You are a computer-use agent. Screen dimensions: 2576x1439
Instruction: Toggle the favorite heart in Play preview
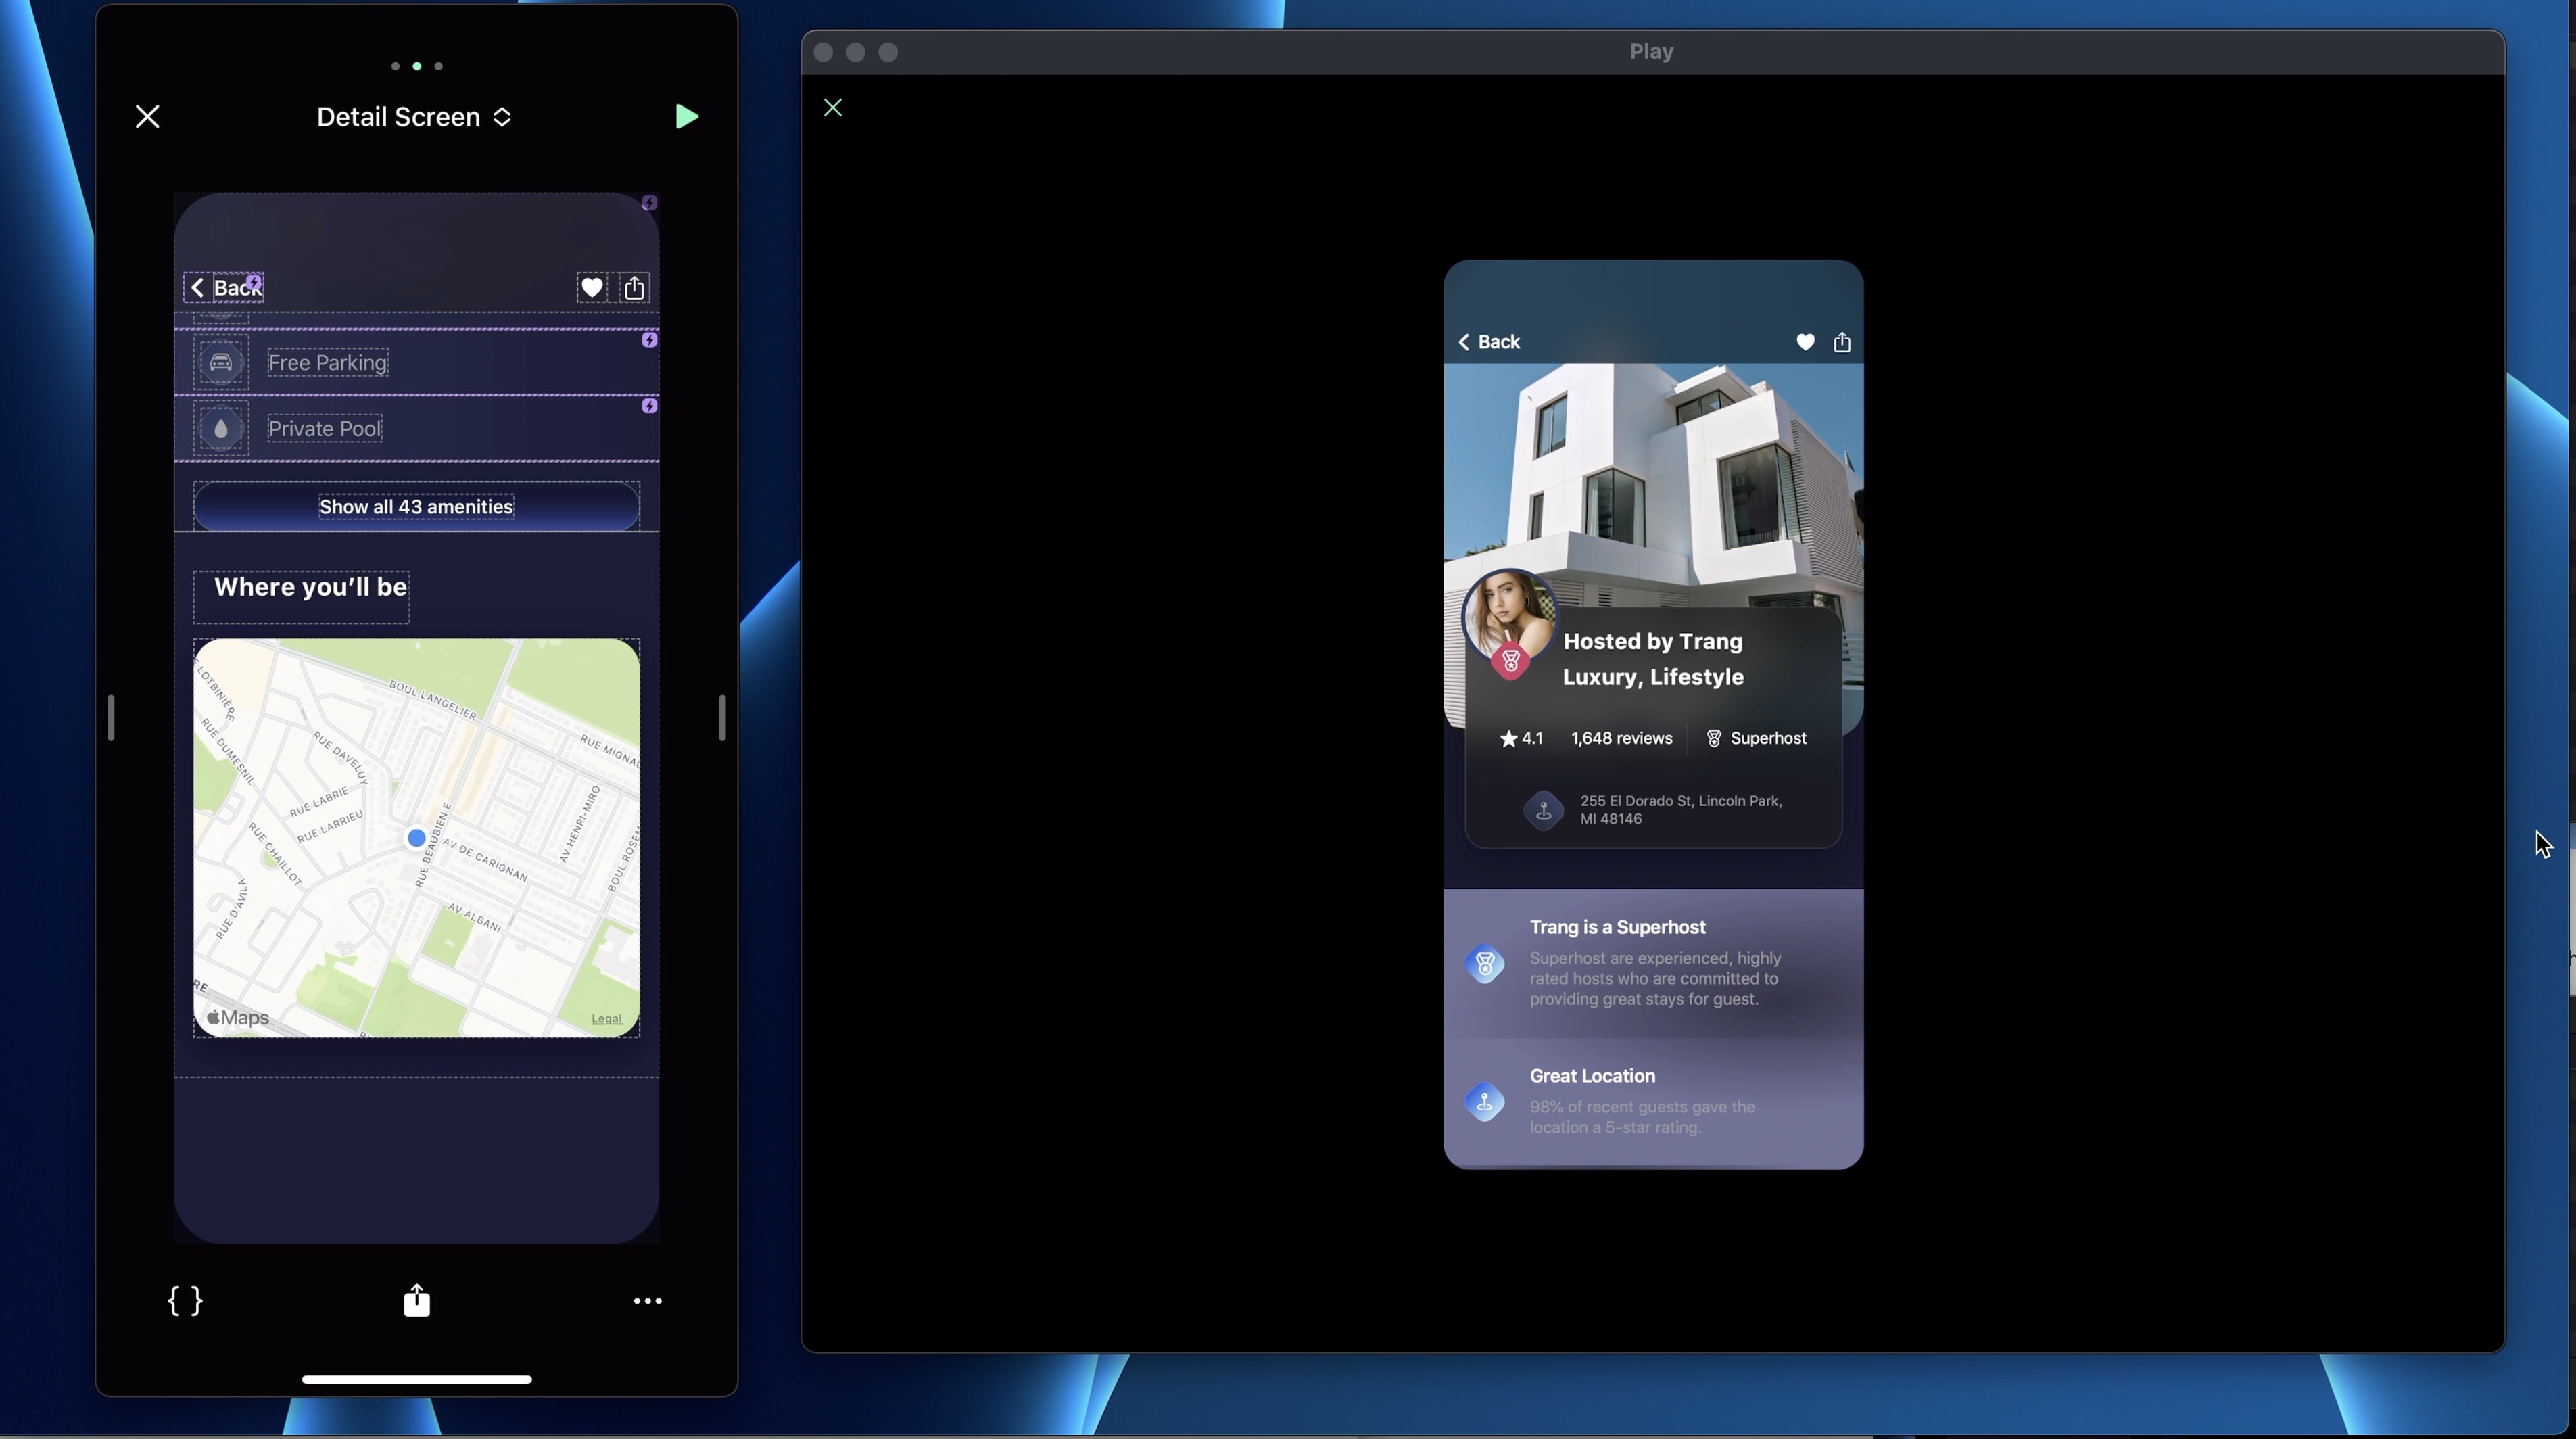[1805, 342]
